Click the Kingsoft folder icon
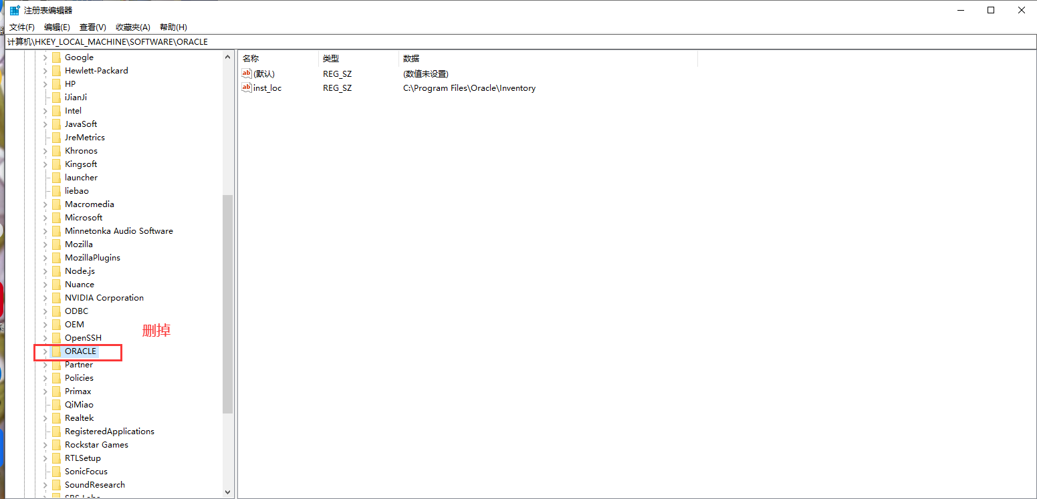This screenshot has width=1037, height=499. point(57,164)
